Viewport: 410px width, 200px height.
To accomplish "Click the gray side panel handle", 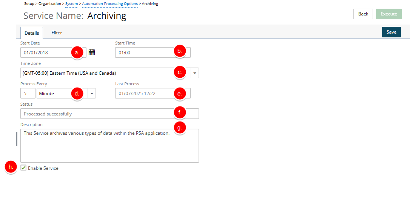I will click(x=17, y=139).
